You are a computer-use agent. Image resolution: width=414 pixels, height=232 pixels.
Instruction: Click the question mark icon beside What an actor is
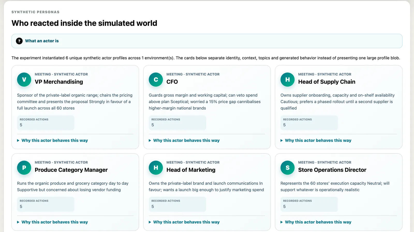(19, 41)
